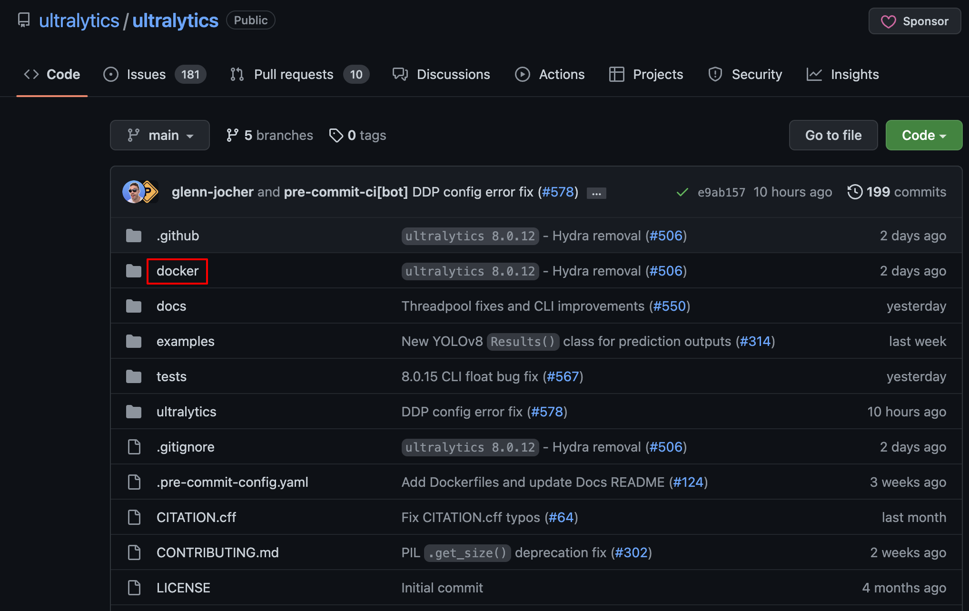Click the Discussions speech bubble icon

pyautogui.click(x=400, y=74)
